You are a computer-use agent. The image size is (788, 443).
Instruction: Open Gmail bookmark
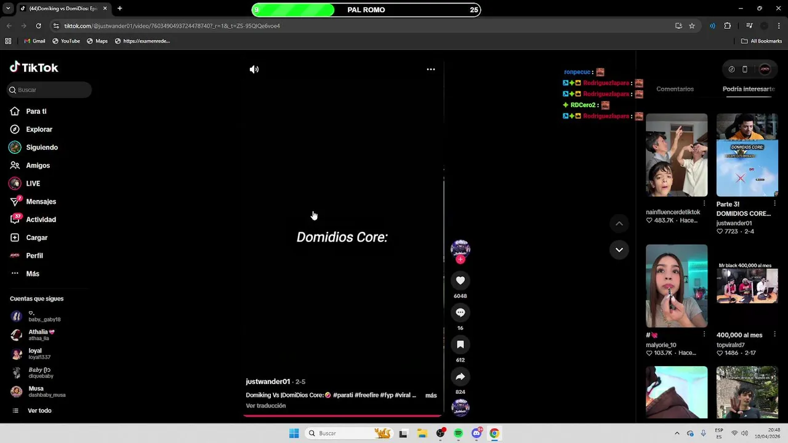tap(34, 41)
